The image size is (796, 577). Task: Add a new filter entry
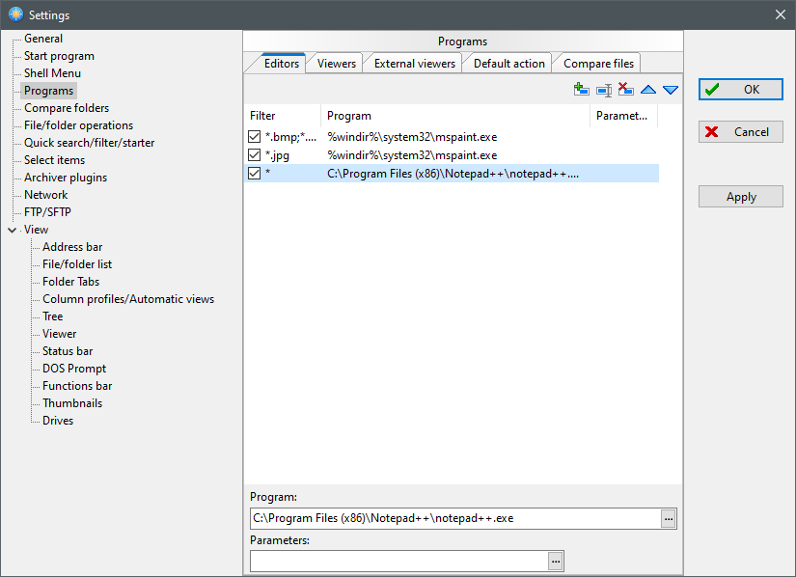[x=581, y=89]
